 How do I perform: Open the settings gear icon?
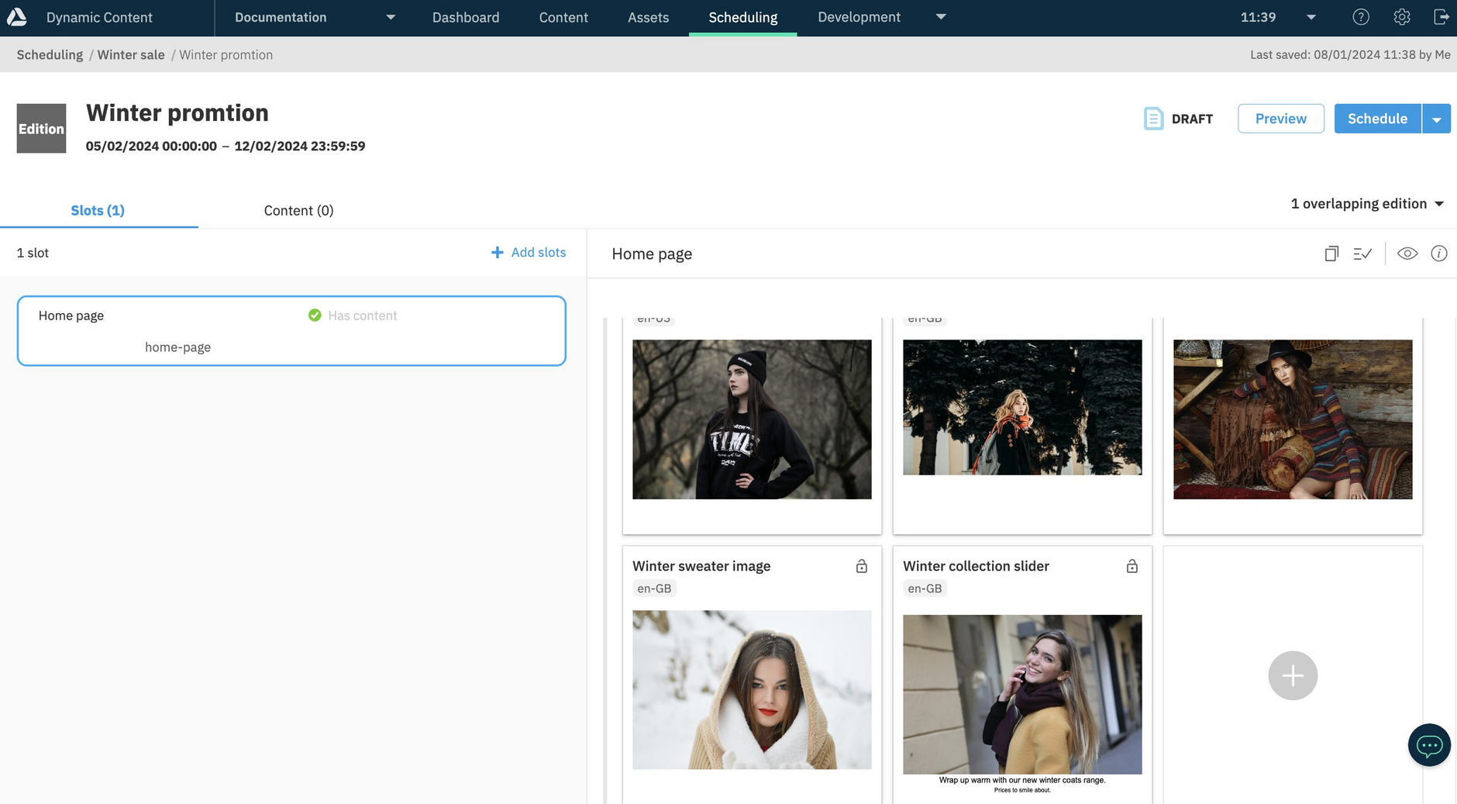tap(1401, 17)
